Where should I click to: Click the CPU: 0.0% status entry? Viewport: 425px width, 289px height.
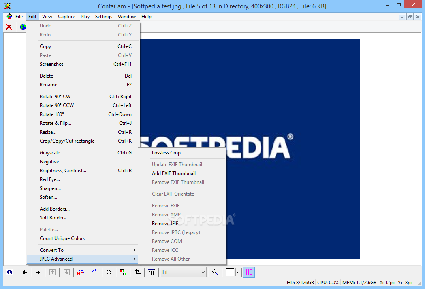click(x=328, y=283)
